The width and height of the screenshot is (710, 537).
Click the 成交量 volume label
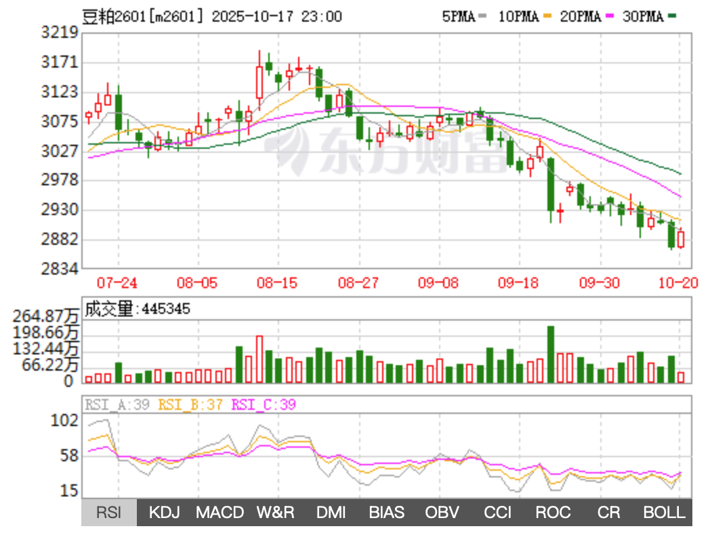(x=108, y=309)
